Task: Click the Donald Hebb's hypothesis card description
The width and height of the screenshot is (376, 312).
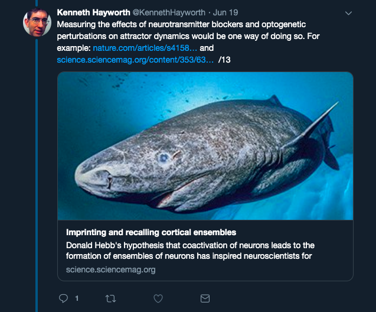Action: 190,251
